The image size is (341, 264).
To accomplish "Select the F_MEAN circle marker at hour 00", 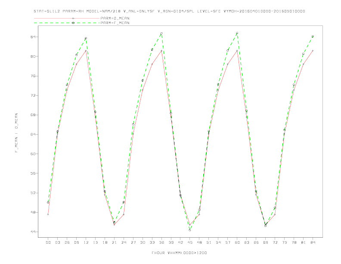I will (x=48, y=203).
